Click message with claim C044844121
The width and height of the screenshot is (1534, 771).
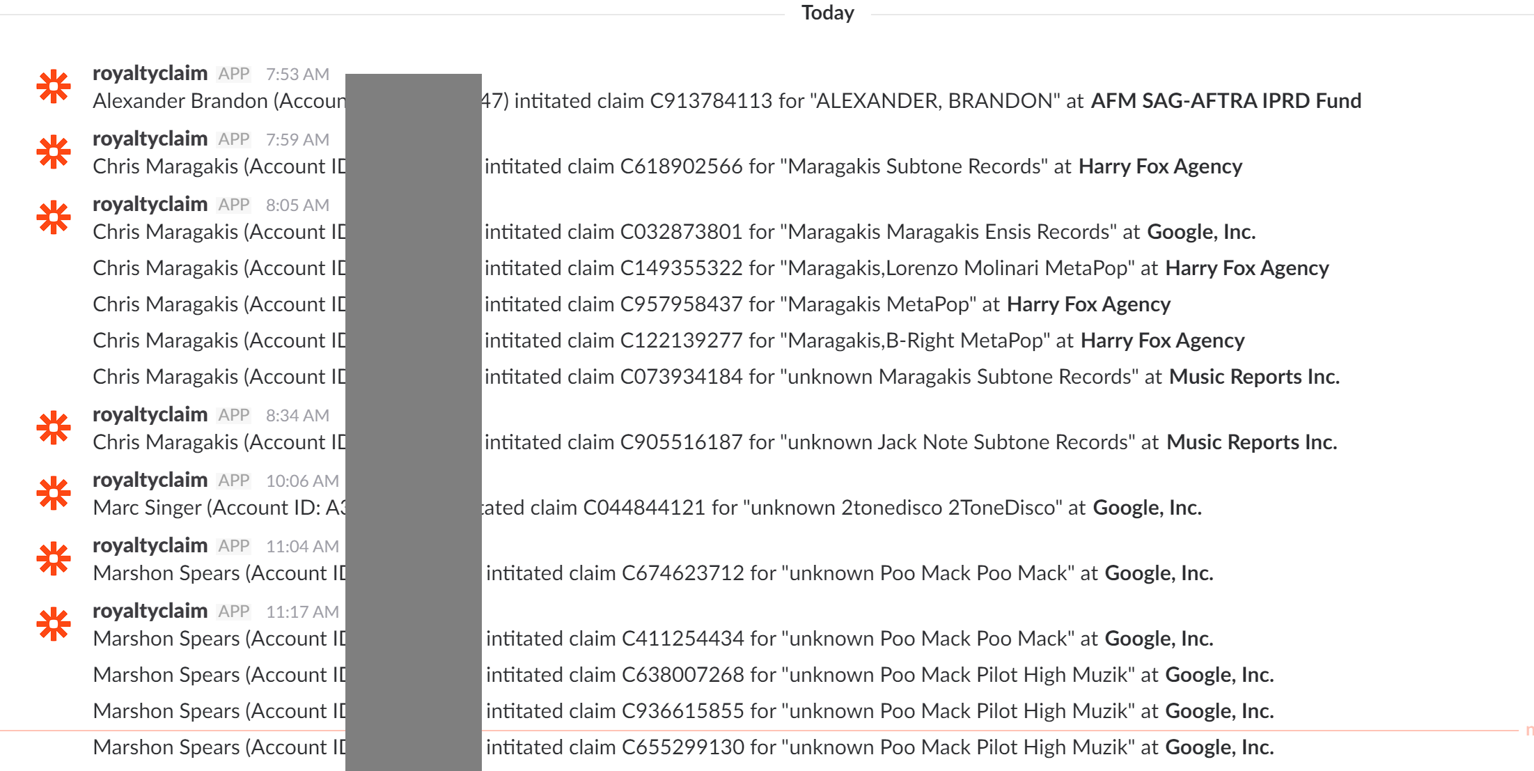click(836, 508)
